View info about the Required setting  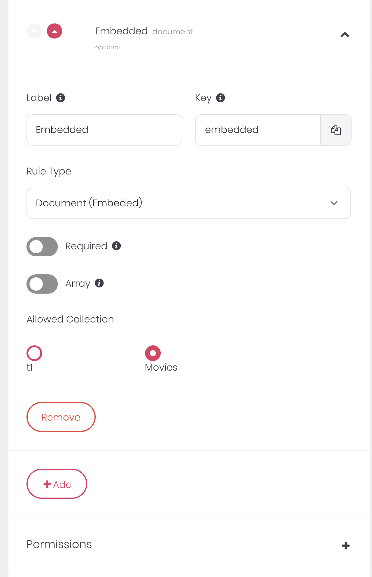pyautogui.click(x=116, y=246)
